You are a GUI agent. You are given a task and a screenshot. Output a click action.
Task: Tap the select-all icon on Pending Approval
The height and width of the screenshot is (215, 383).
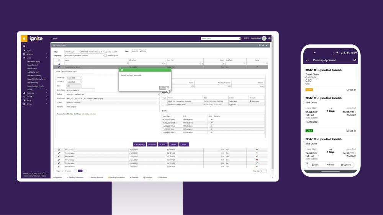(x=354, y=60)
